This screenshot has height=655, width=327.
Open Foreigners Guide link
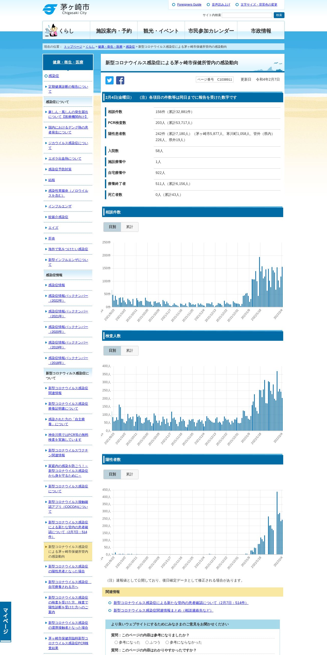pos(189,5)
